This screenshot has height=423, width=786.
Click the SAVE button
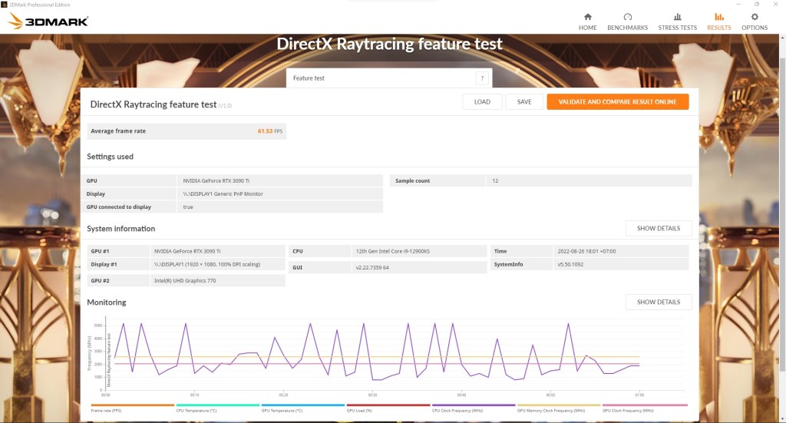coord(524,102)
